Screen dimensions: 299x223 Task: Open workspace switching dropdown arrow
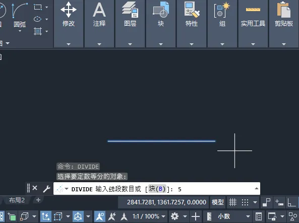click(185, 216)
